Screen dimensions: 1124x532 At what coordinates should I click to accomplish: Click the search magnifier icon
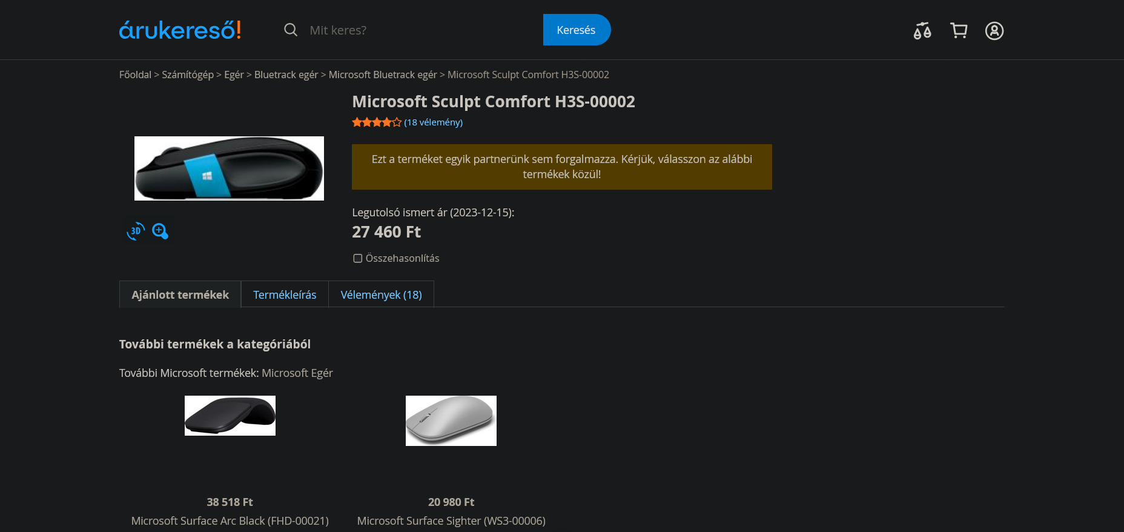click(x=291, y=30)
